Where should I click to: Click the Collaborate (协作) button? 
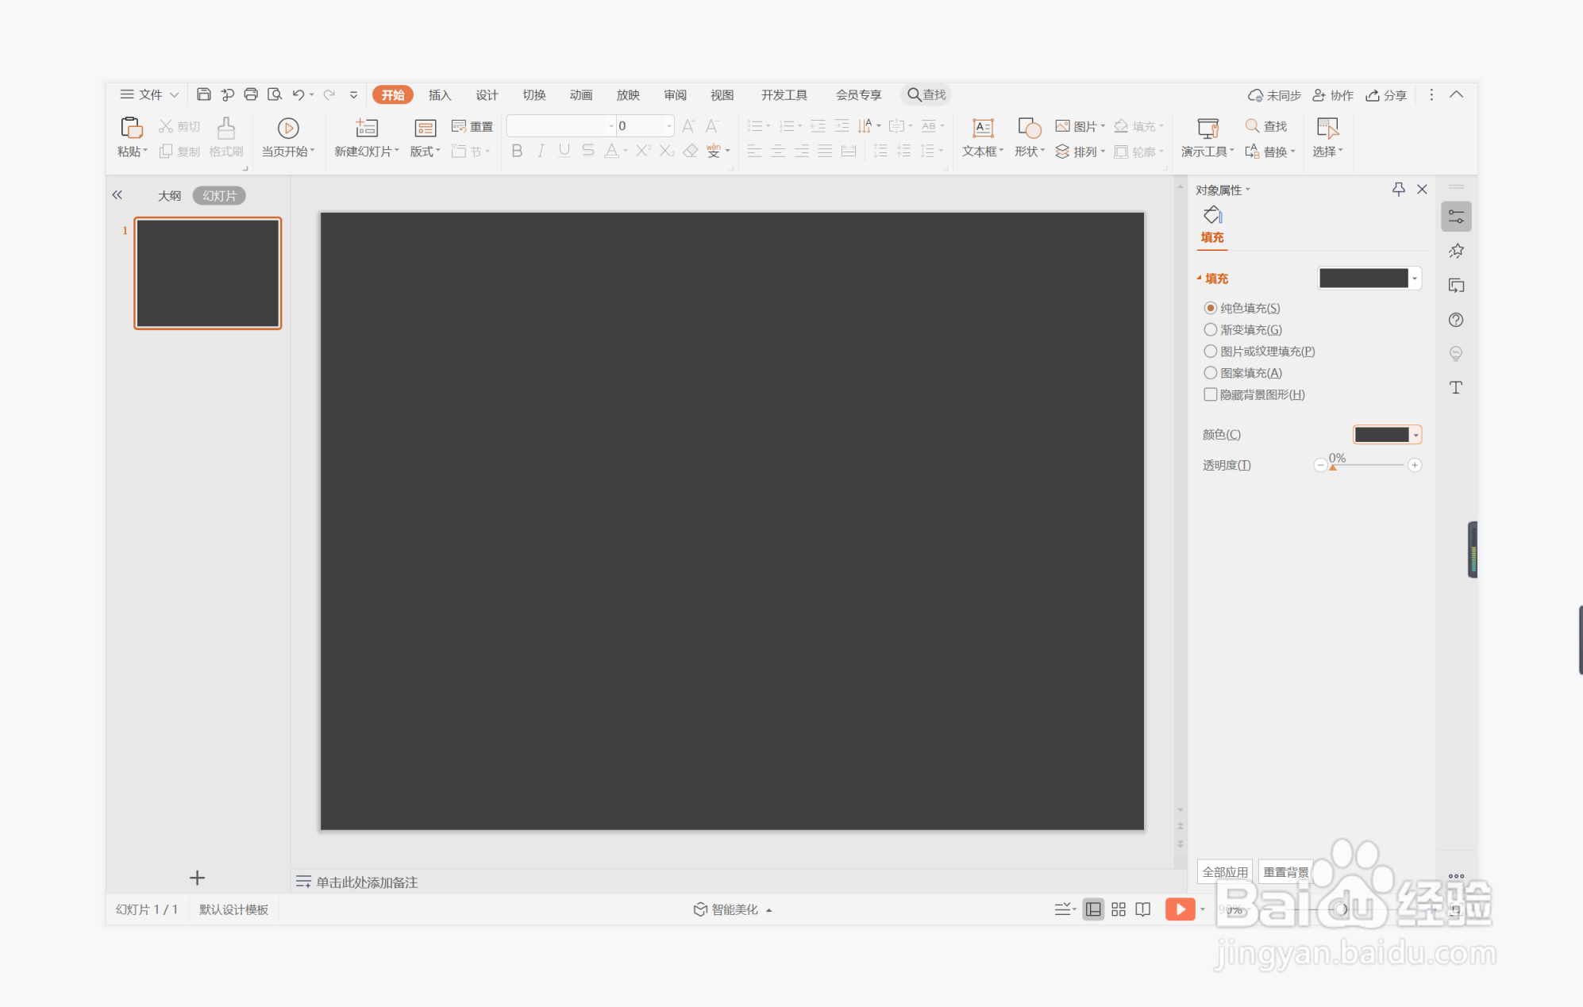tap(1333, 95)
